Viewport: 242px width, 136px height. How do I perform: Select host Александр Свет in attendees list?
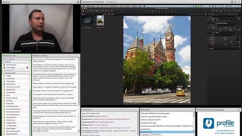11,65
